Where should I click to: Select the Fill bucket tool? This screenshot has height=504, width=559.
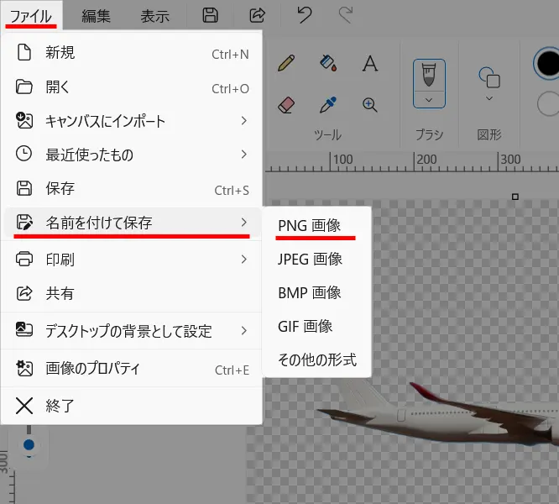(x=328, y=63)
